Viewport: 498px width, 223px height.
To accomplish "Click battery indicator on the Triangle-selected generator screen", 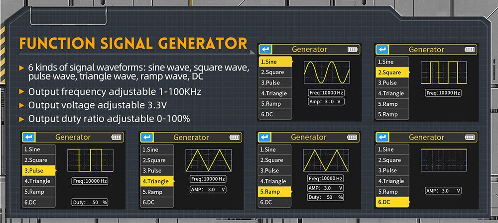I will click(x=234, y=138).
